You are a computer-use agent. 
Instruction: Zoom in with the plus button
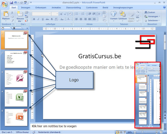[156, 132]
